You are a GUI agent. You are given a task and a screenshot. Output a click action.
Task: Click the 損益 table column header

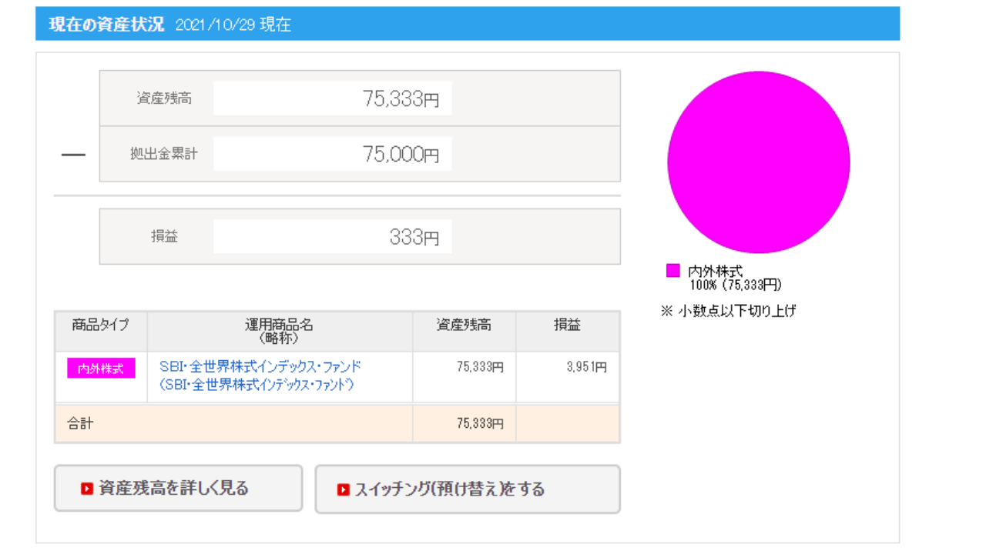pyautogui.click(x=568, y=332)
